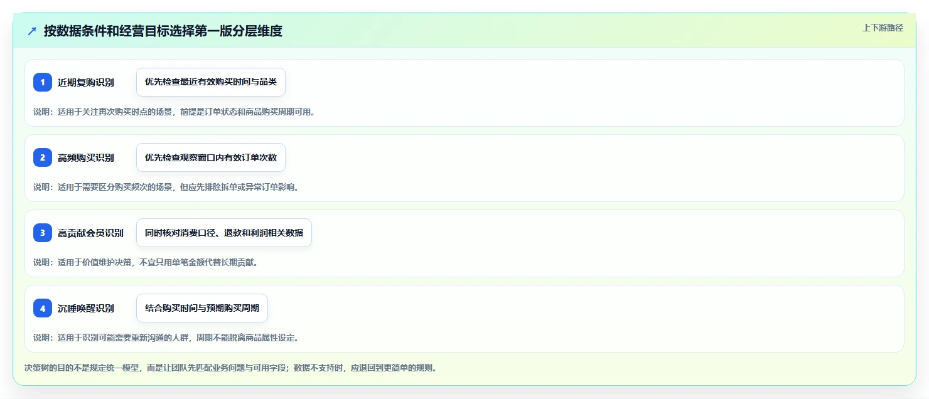929x399 pixels.
Task: Click the footer text starting with 决策树的目的
Action: pyautogui.click(x=230, y=368)
